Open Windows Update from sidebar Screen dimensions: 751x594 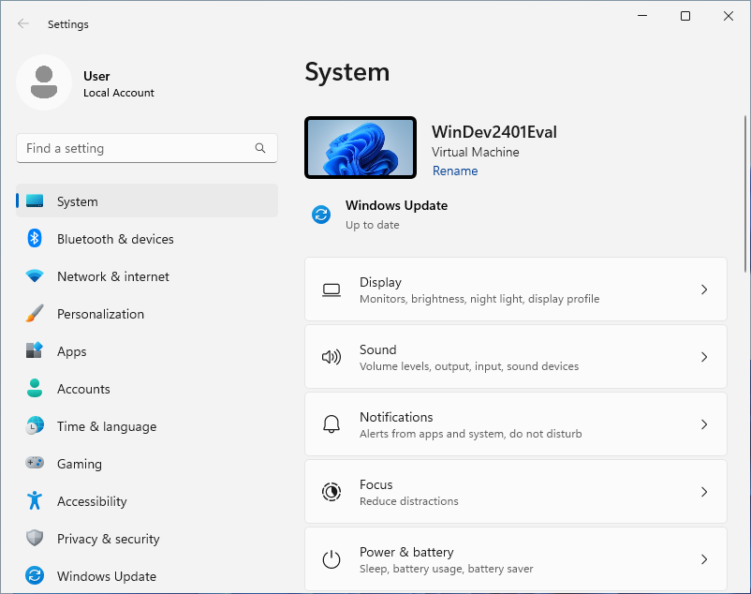(147, 576)
